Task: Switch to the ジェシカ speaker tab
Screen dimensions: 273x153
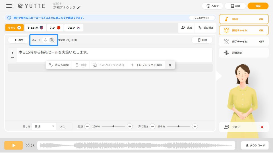Action: pos(35,27)
